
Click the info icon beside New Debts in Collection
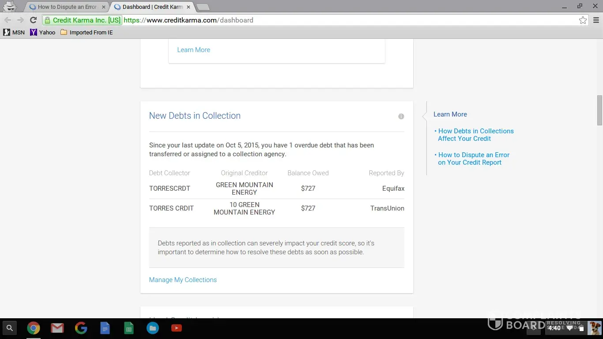(x=401, y=117)
